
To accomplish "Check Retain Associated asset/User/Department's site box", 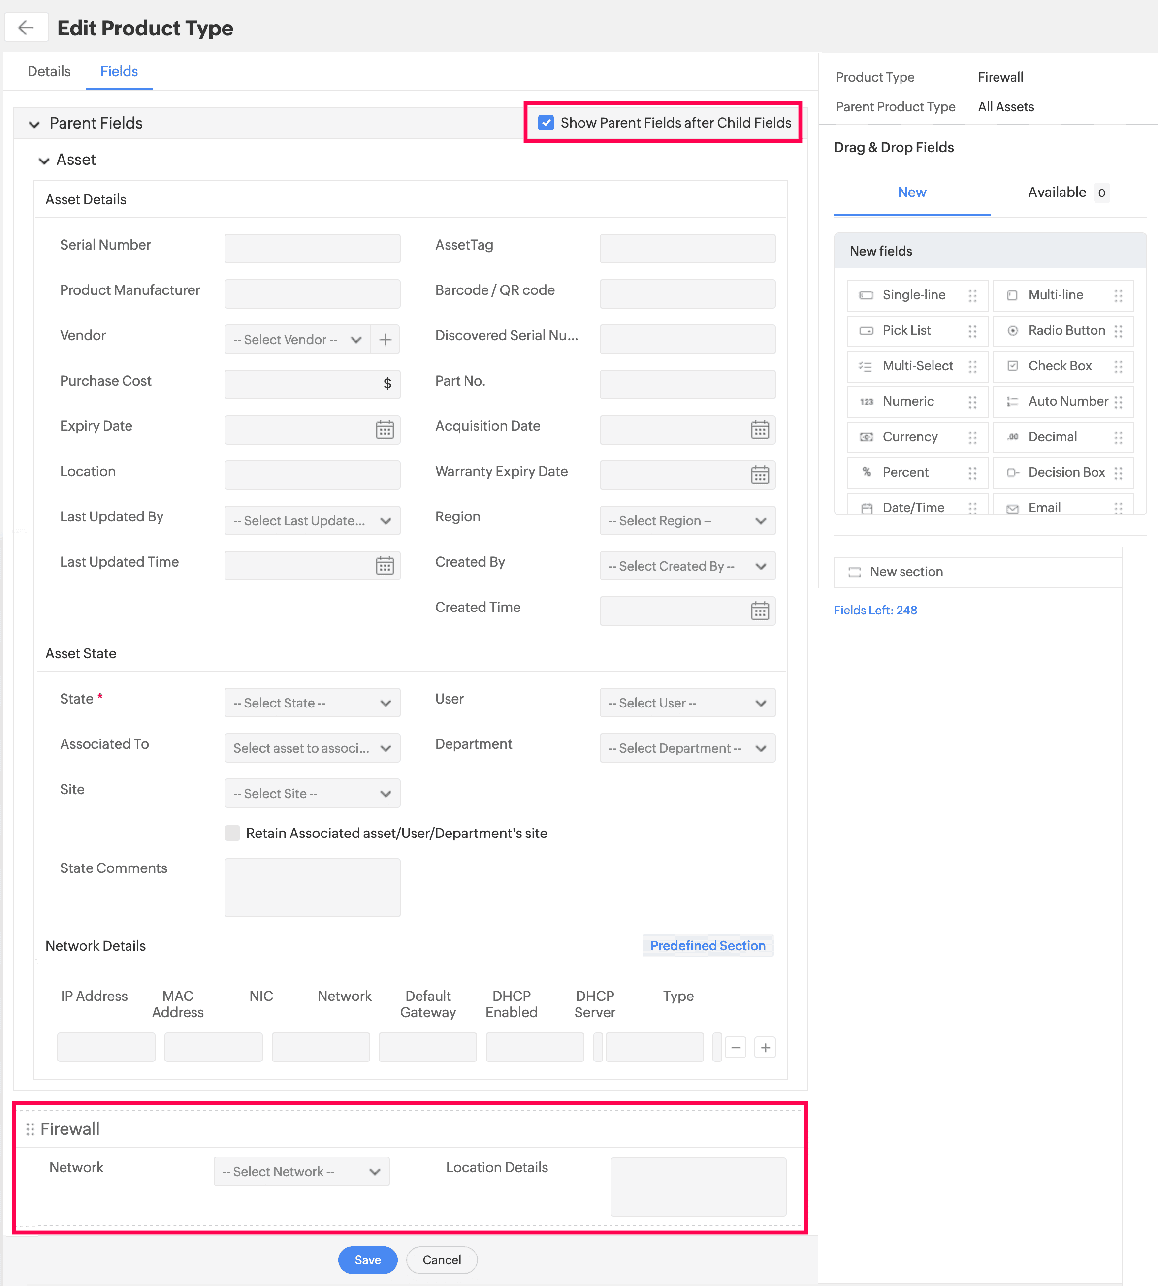I will pos(232,834).
